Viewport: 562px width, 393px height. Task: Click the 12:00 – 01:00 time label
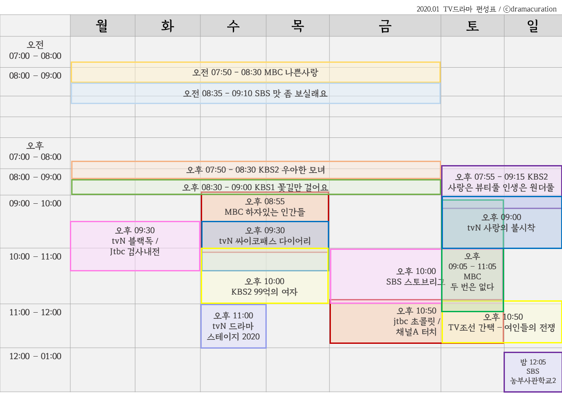[35, 356]
